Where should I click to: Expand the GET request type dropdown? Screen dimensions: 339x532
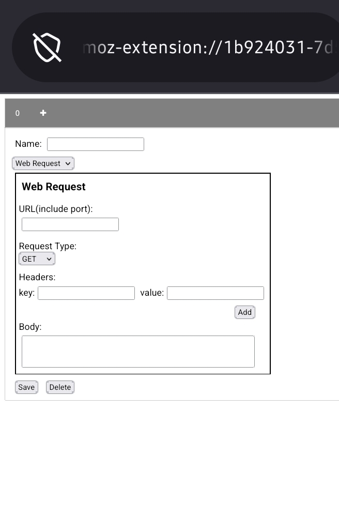(37, 259)
